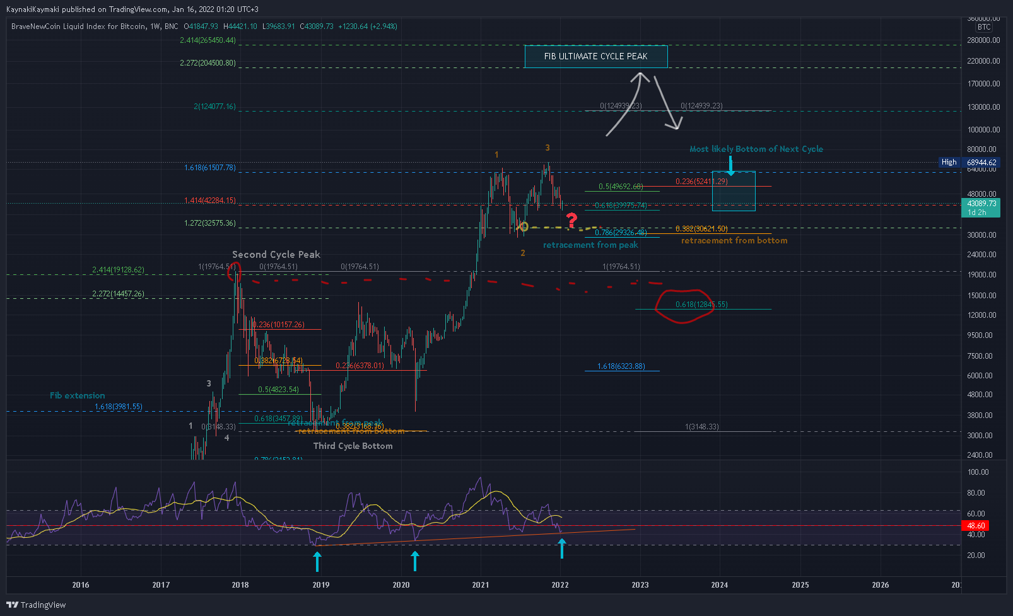
Task: Click fib retracement label 0.786(29326.48)
Action: coord(621,233)
